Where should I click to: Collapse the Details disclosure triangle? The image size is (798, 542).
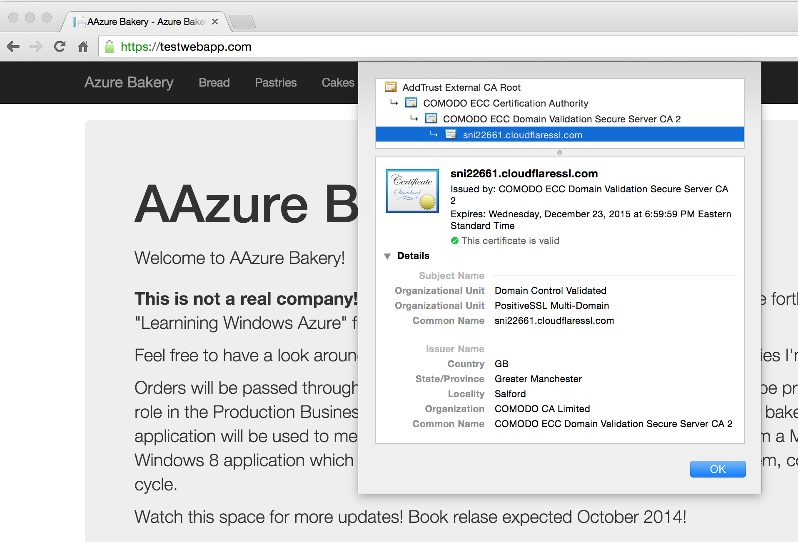pos(387,256)
